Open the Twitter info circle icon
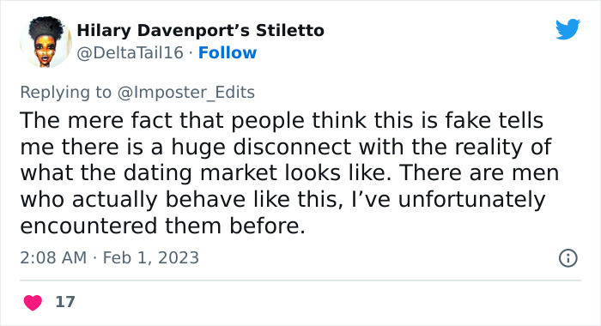The height and width of the screenshot is (326, 601). pos(568,258)
